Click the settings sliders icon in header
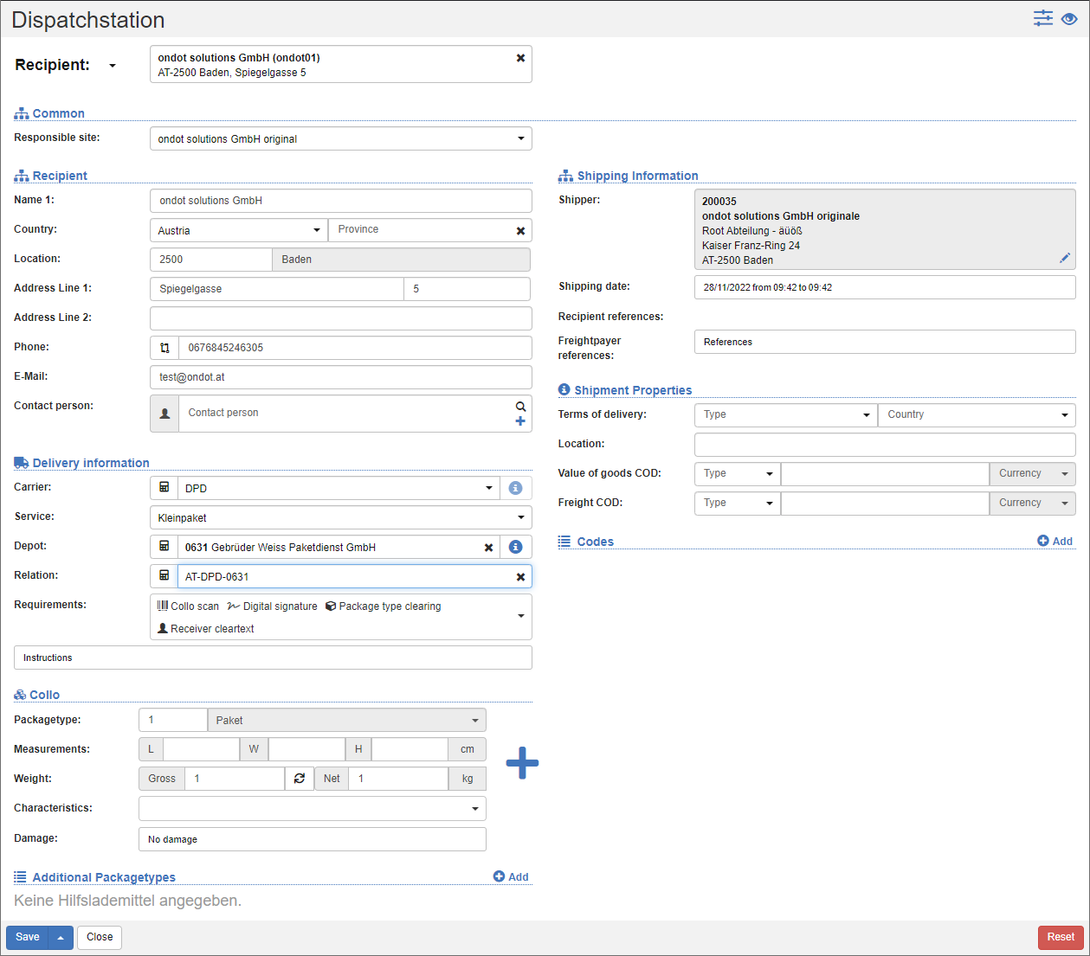The image size is (1090, 956). (x=1042, y=18)
